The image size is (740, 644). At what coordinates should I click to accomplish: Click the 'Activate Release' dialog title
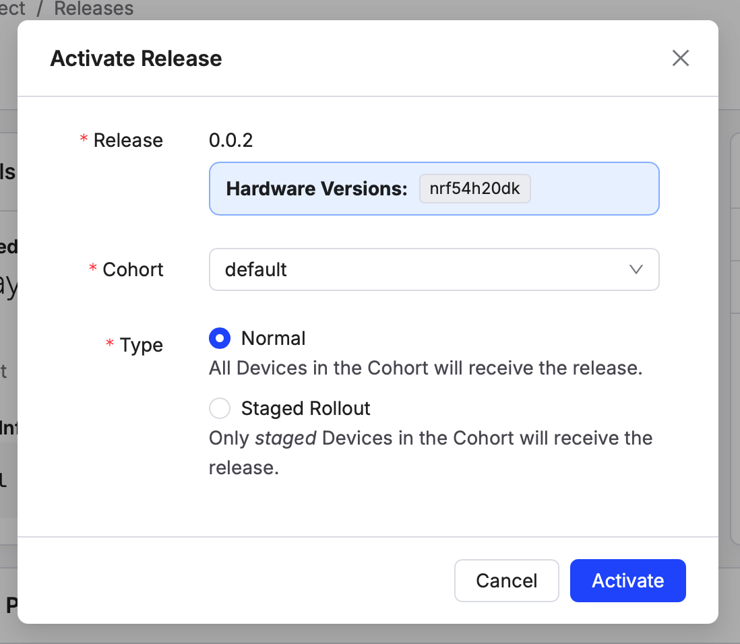click(136, 59)
